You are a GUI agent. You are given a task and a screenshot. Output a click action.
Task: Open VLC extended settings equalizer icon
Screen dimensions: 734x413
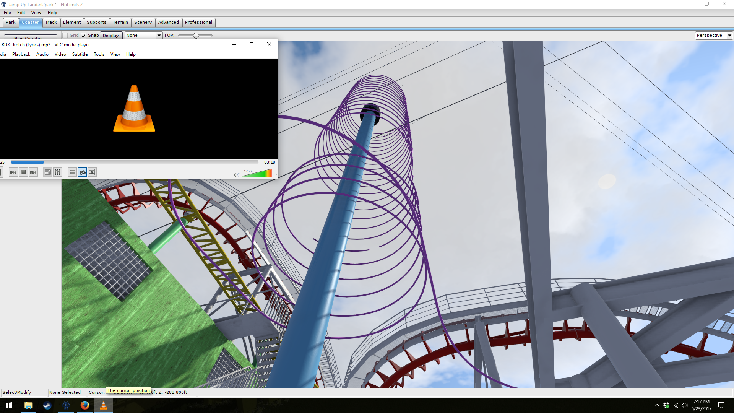tap(58, 172)
